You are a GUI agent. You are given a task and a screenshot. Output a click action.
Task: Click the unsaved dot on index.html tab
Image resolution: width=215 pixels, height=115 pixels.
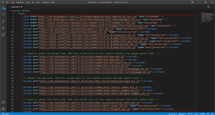click(x=21, y=7)
